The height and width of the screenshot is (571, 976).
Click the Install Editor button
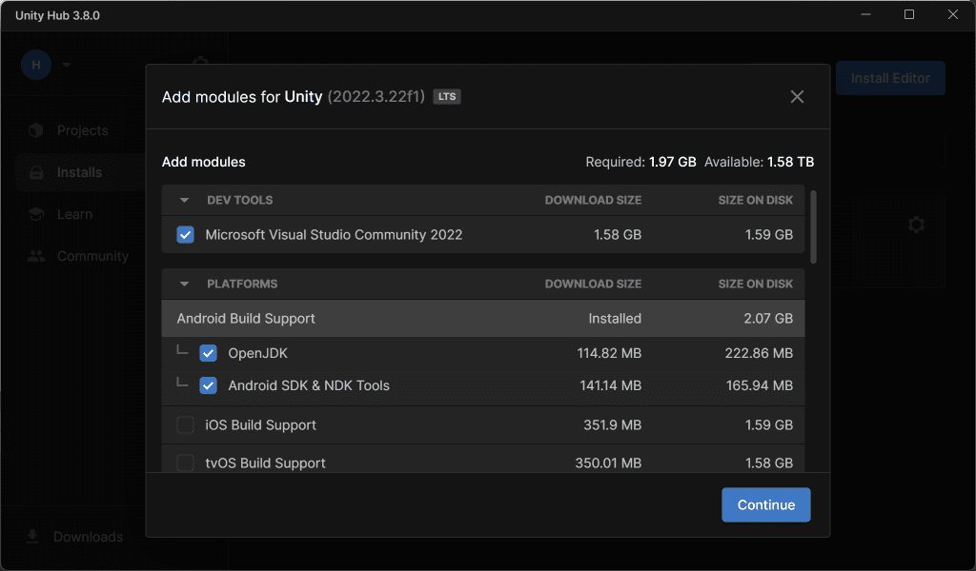889,78
